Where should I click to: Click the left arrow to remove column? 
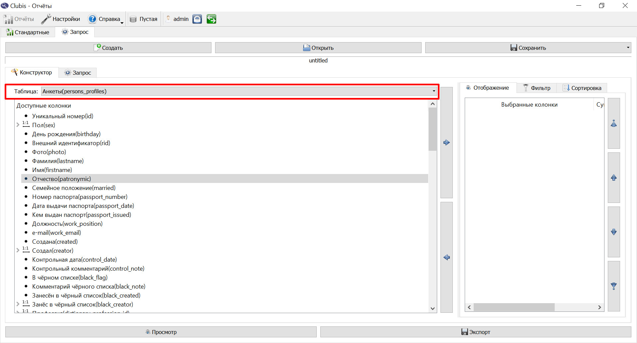coord(446,257)
